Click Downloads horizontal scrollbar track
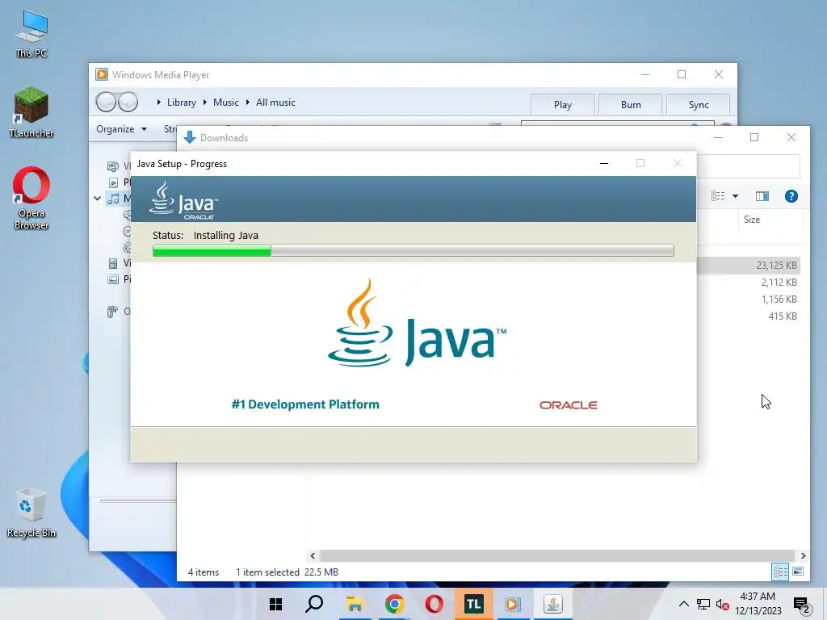The image size is (827, 620). click(557, 555)
